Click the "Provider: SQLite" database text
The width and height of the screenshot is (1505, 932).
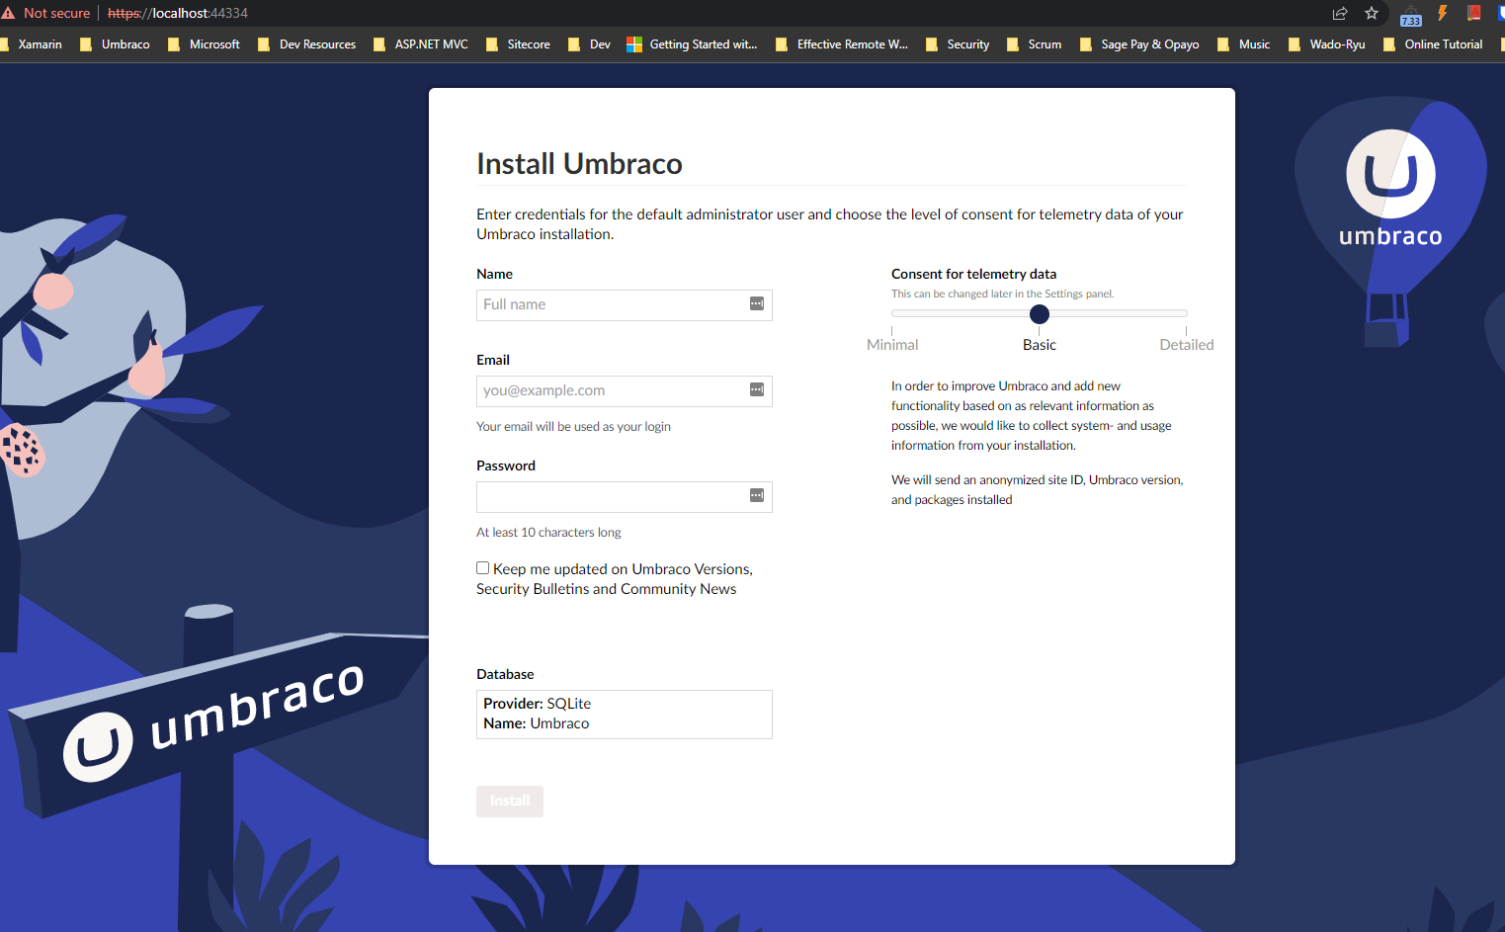[x=537, y=703]
